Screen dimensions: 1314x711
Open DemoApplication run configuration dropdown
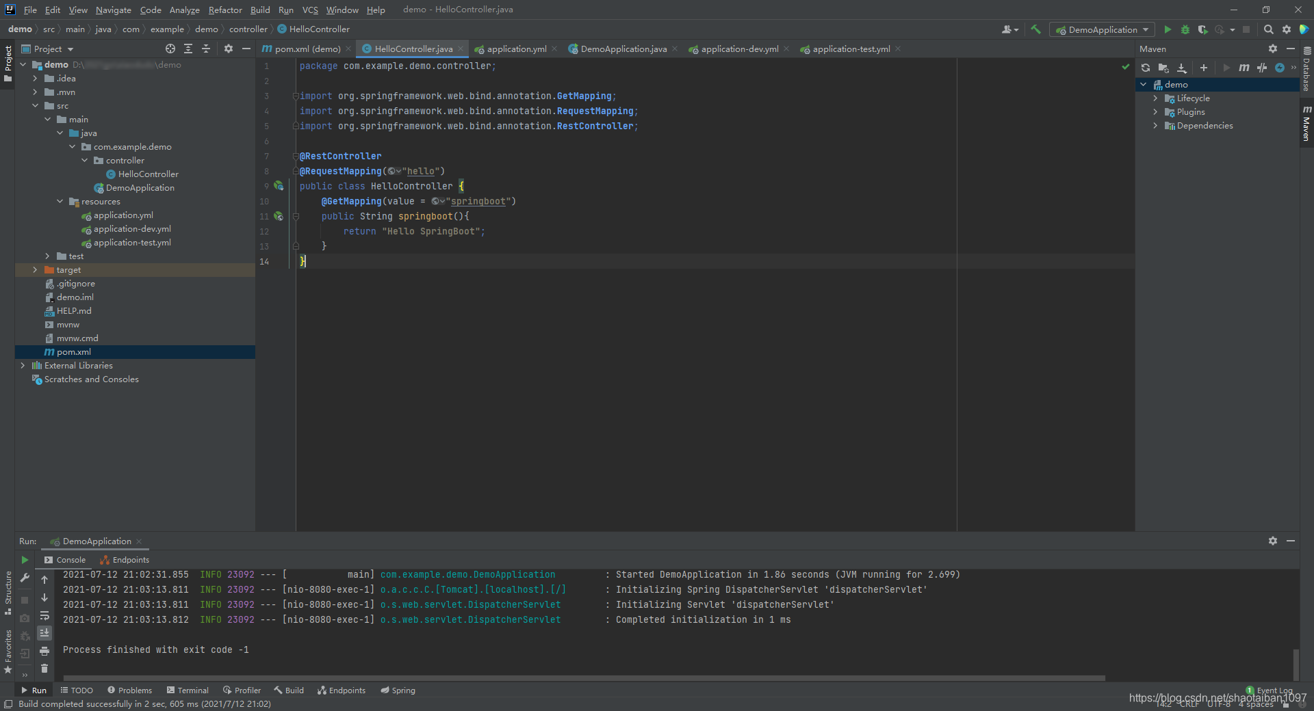[1102, 29]
